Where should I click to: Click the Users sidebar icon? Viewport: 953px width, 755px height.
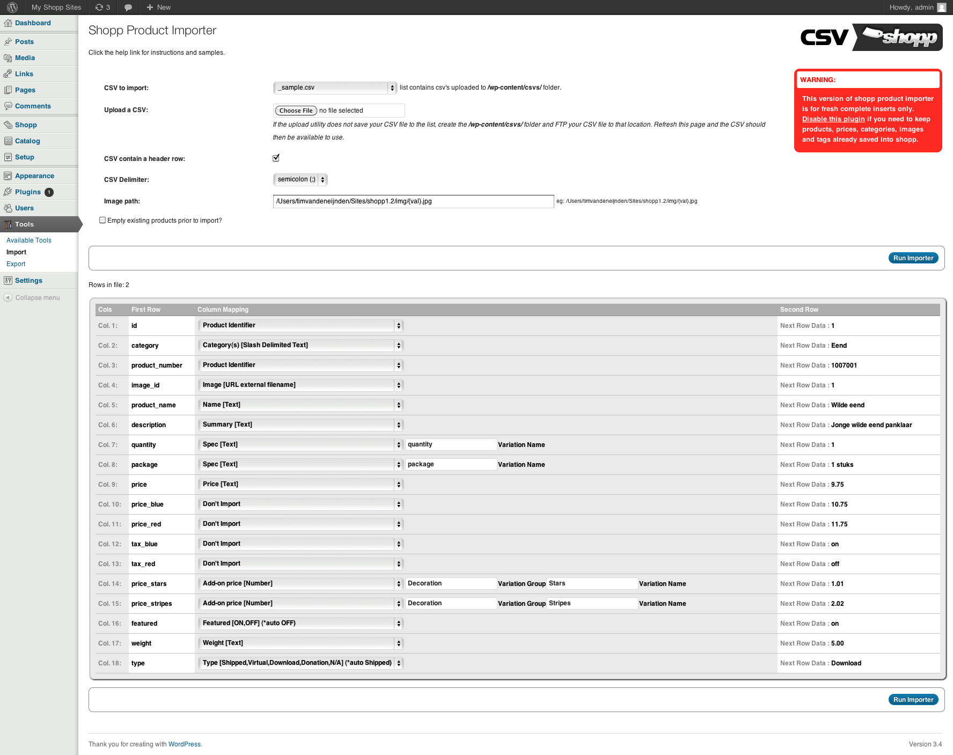pyautogui.click(x=8, y=208)
